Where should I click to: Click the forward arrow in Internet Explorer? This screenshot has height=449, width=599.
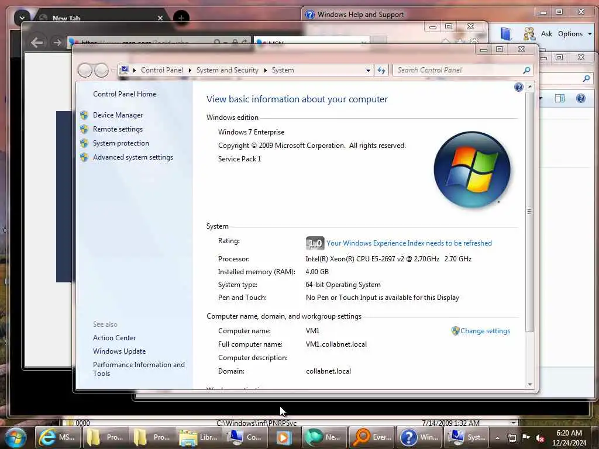click(x=57, y=42)
